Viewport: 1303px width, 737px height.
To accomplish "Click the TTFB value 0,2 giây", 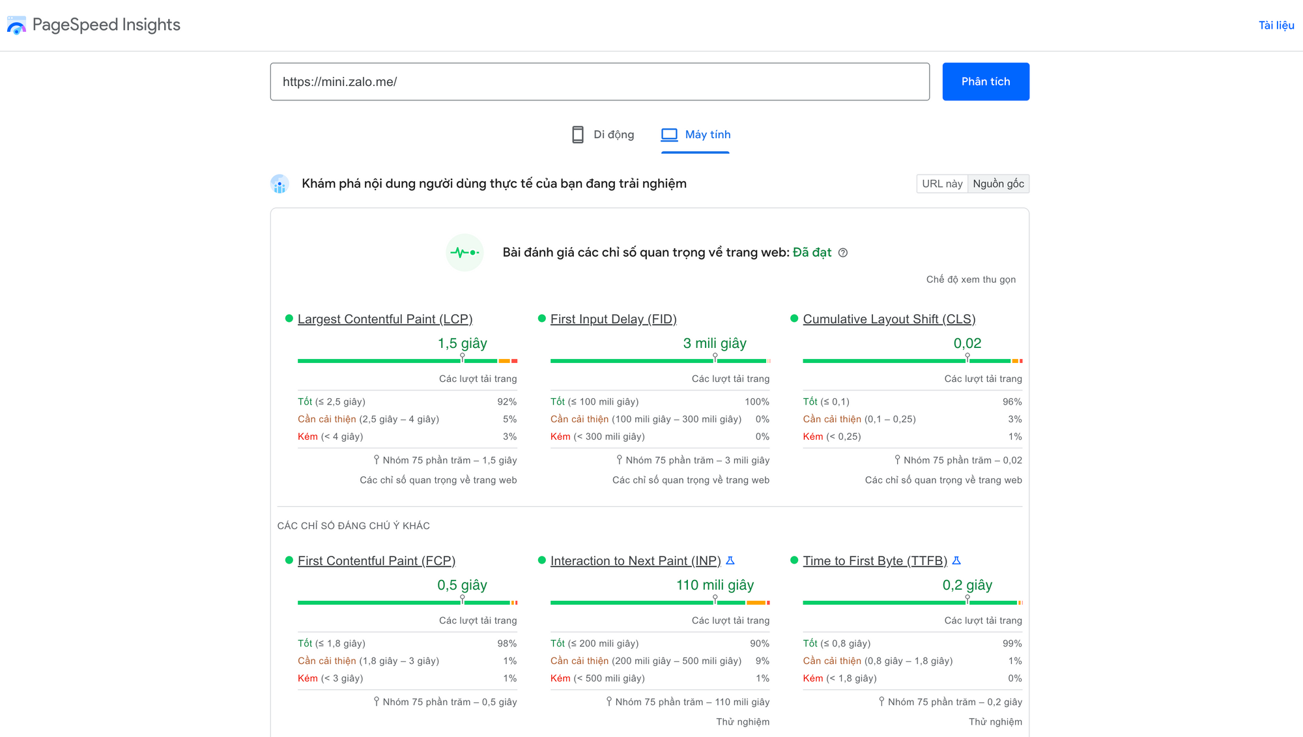I will (967, 585).
